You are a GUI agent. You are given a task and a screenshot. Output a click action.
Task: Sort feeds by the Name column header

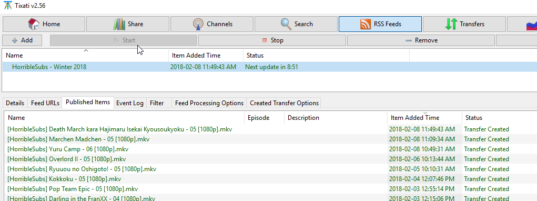[x=86, y=55]
